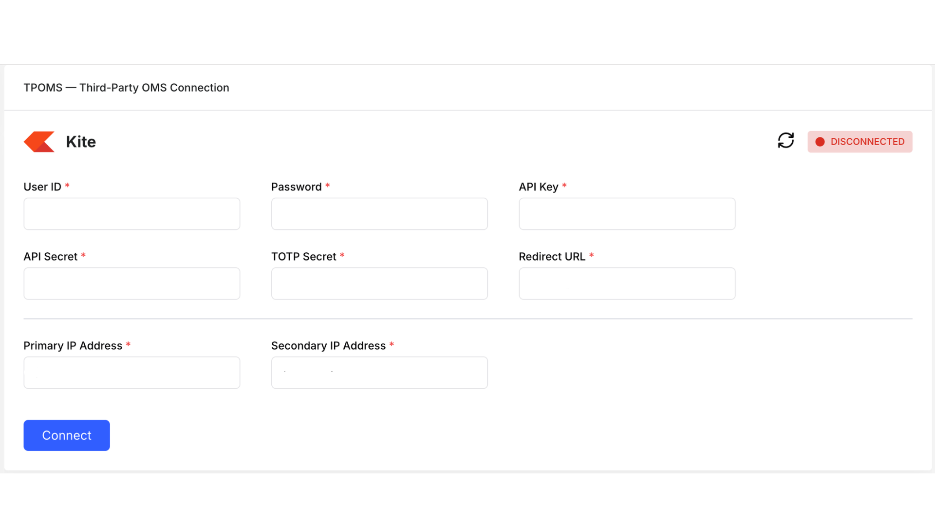Screen dimensions: 935x526
Task: Click the Connect button
Action: (x=67, y=435)
